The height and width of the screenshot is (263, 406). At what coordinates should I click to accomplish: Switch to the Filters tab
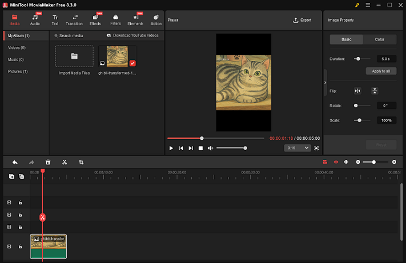click(115, 20)
